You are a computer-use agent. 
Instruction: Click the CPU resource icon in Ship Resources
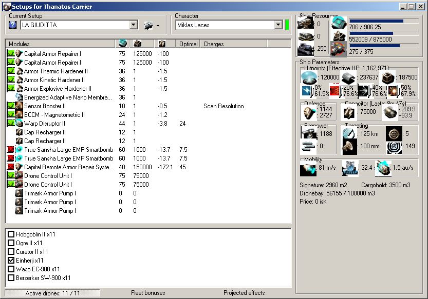[339, 23]
